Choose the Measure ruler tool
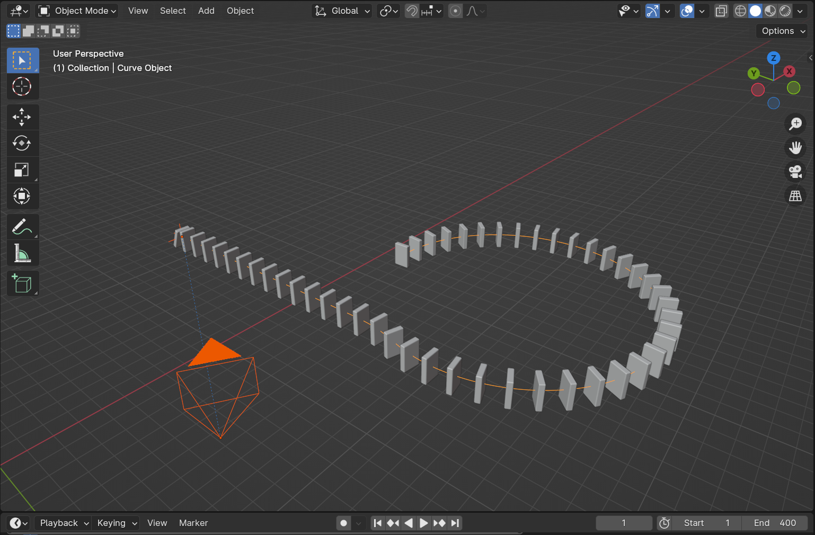 [22, 254]
